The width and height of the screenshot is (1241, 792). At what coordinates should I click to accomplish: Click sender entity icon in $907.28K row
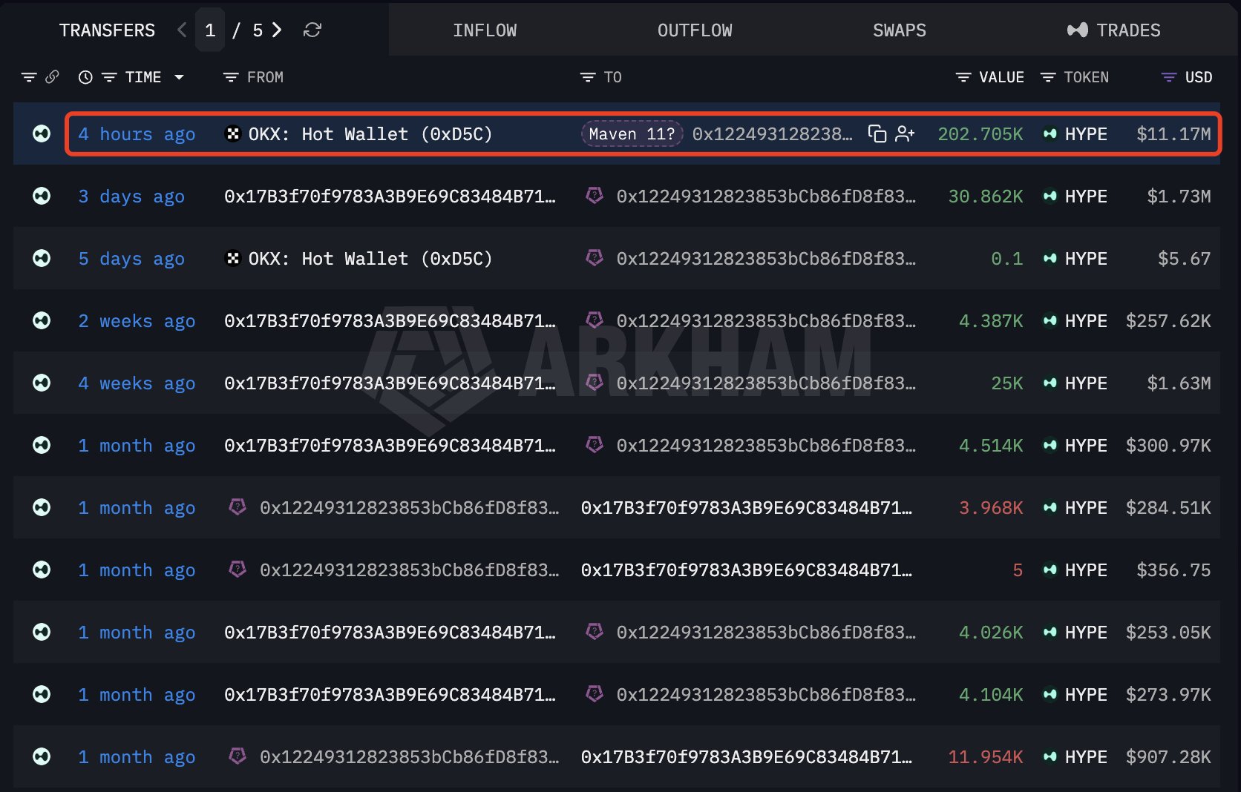(237, 756)
